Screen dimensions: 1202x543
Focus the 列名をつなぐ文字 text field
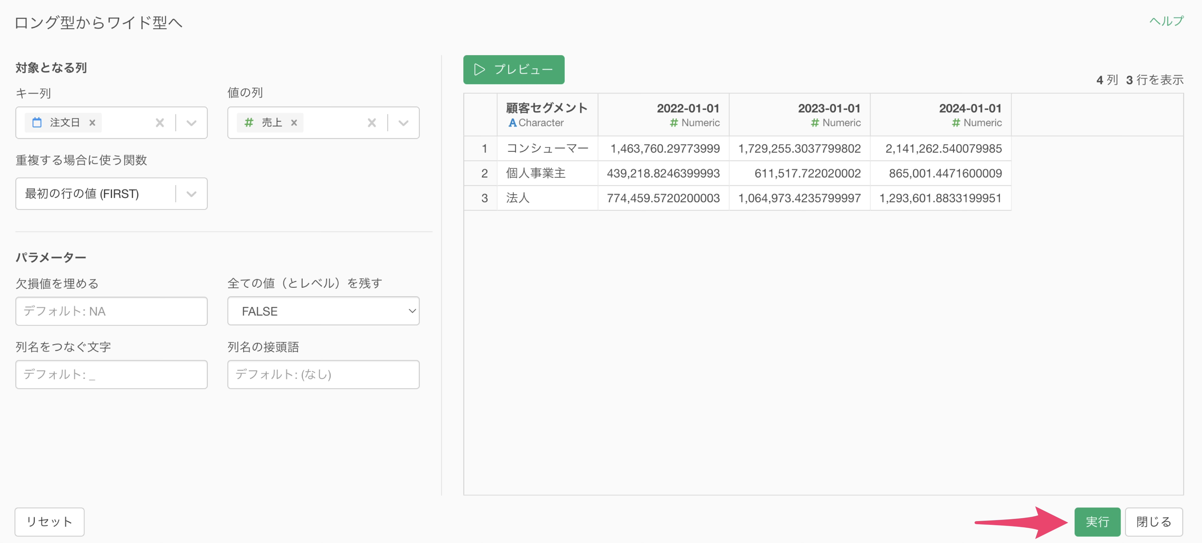(111, 375)
